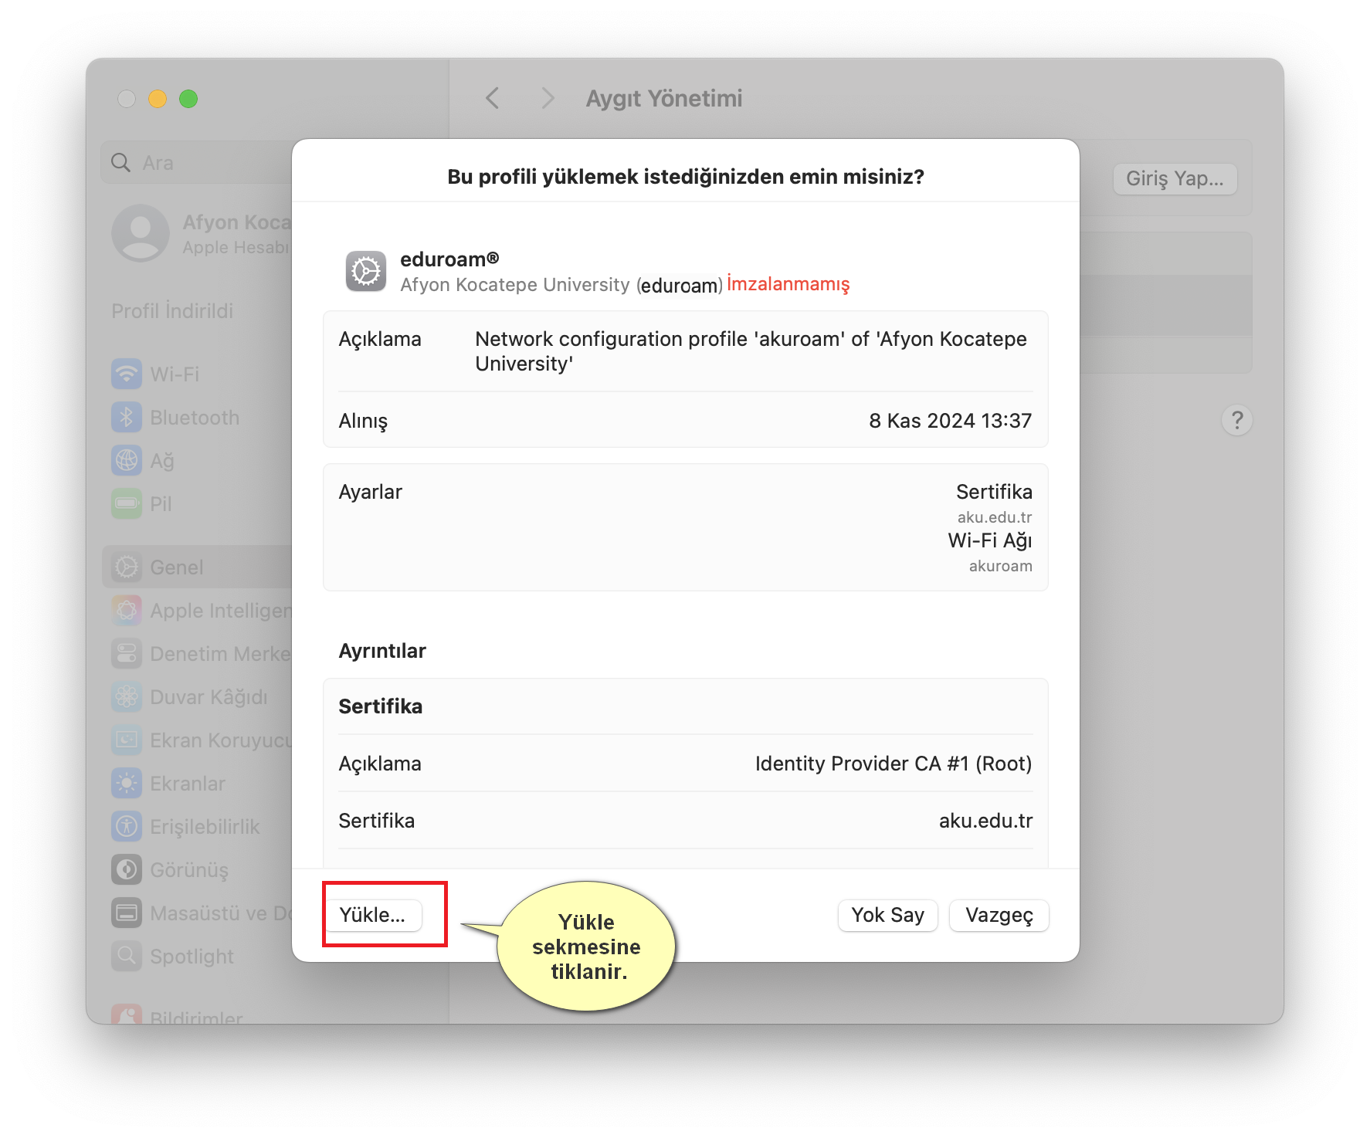Click the help question mark button
Image resolution: width=1370 pixels, height=1138 pixels.
click(x=1237, y=420)
